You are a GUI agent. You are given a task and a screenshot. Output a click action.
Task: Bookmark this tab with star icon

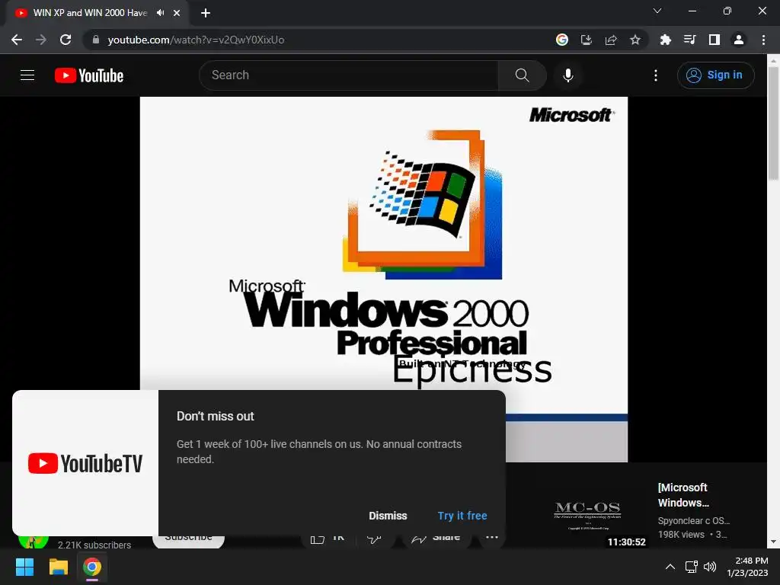click(x=635, y=40)
